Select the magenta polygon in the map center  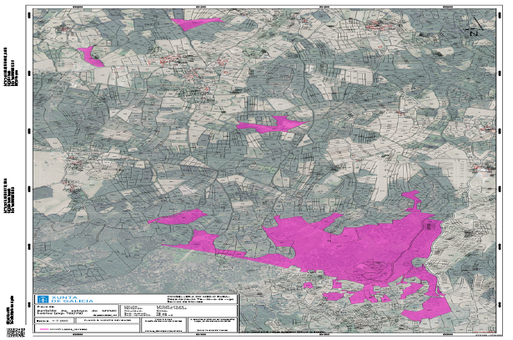tap(272, 124)
